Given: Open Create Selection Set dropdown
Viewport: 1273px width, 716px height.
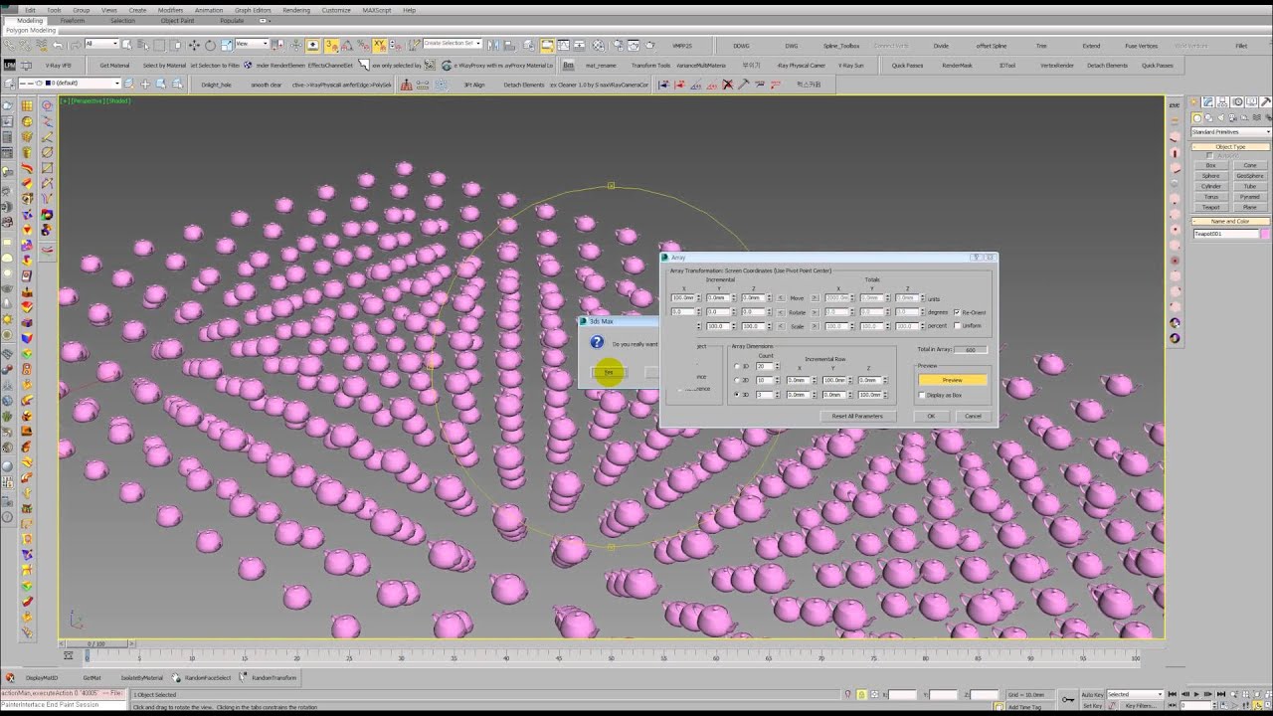Looking at the screenshot, I should click(452, 44).
